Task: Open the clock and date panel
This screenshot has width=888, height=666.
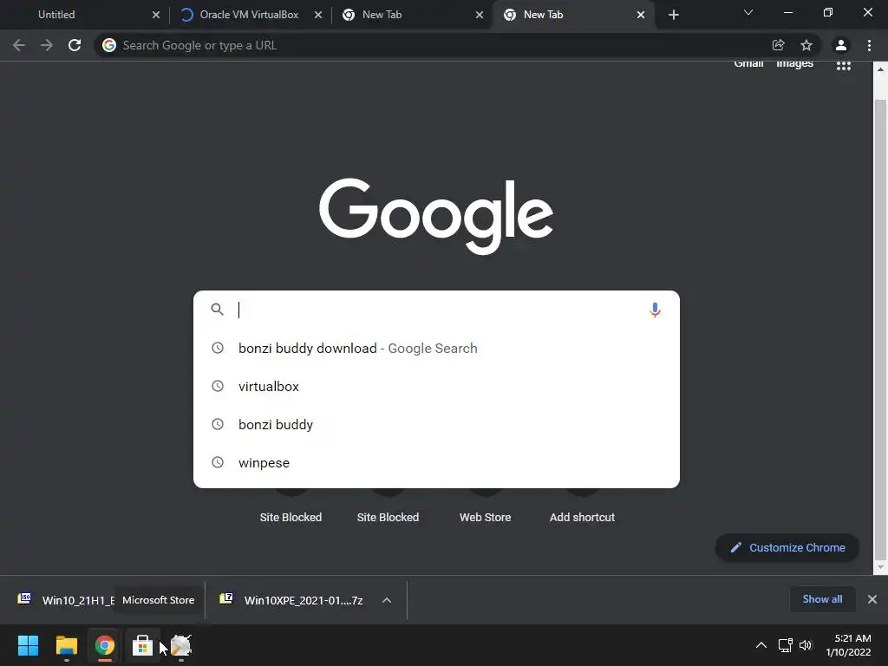Action: point(848,645)
